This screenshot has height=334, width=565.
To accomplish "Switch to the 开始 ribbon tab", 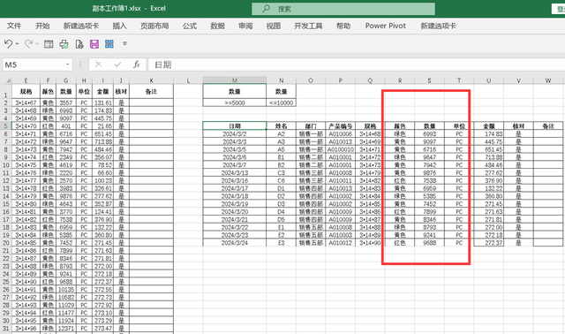I will coord(42,26).
